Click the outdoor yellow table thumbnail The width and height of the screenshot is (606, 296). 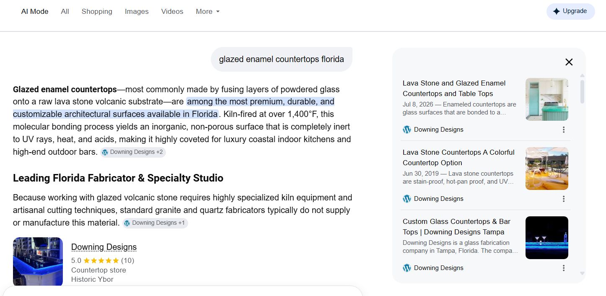[547, 169]
